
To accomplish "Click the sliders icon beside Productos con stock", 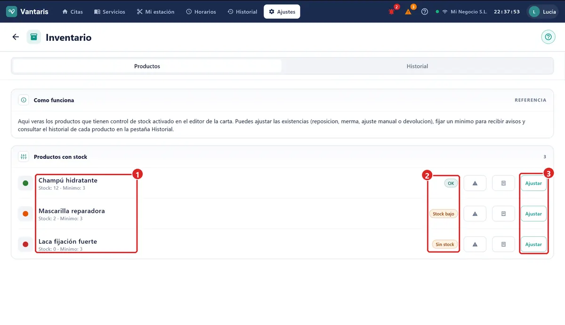I will pos(24,157).
